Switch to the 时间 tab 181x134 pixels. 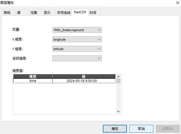click(93, 13)
